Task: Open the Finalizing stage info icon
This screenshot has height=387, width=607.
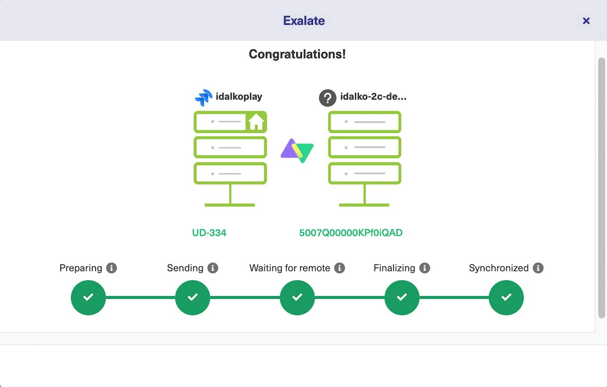Action: pos(424,268)
